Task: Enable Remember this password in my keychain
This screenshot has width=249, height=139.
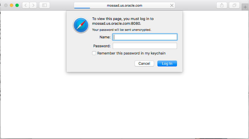Action: pos(94,53)
